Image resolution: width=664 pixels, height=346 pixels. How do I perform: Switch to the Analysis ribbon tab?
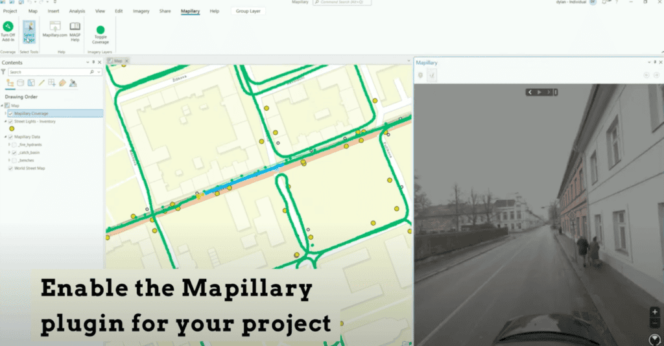click(x=77, y=11)
